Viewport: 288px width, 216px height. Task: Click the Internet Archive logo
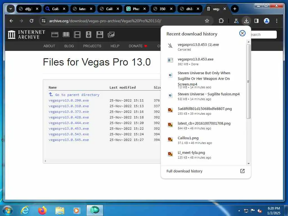26,35
